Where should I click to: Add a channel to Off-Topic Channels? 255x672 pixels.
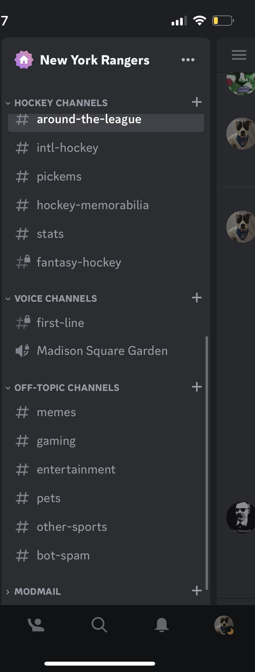pyautogui.click(x=197, y=387)
